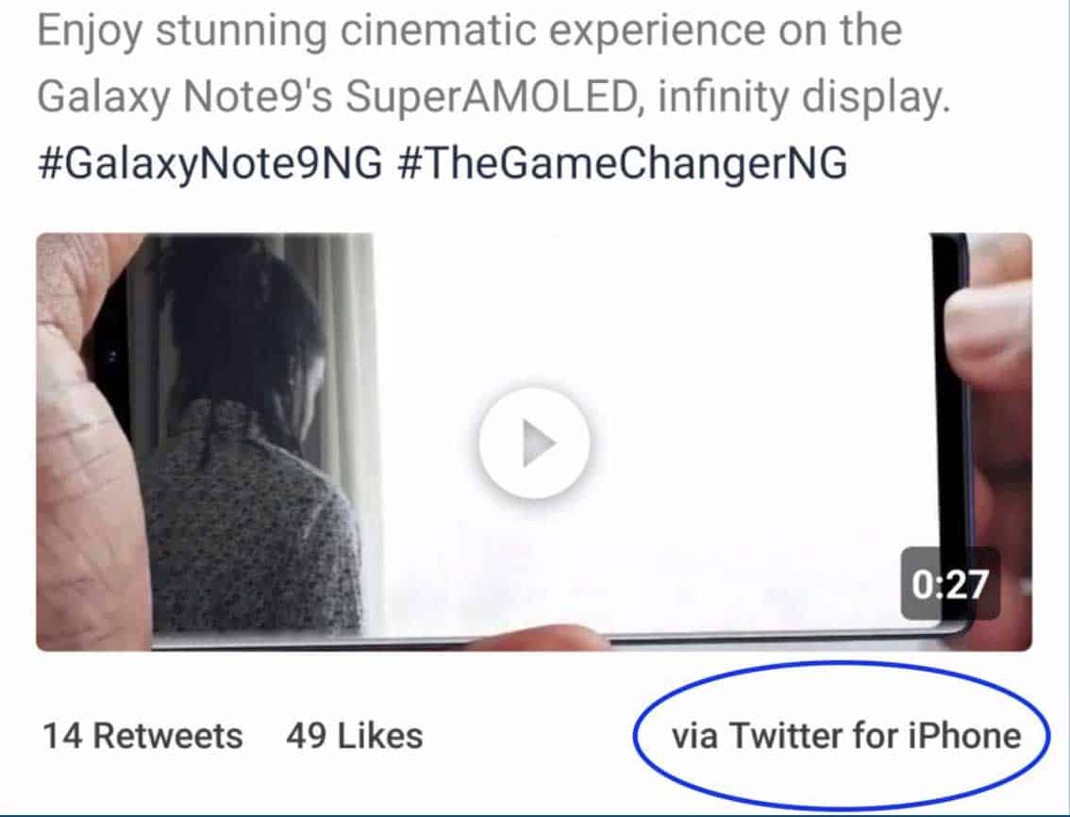Play the Galaxy Note9 video
This screenshot has width=1070, height=817.
(x=534, y=442)
